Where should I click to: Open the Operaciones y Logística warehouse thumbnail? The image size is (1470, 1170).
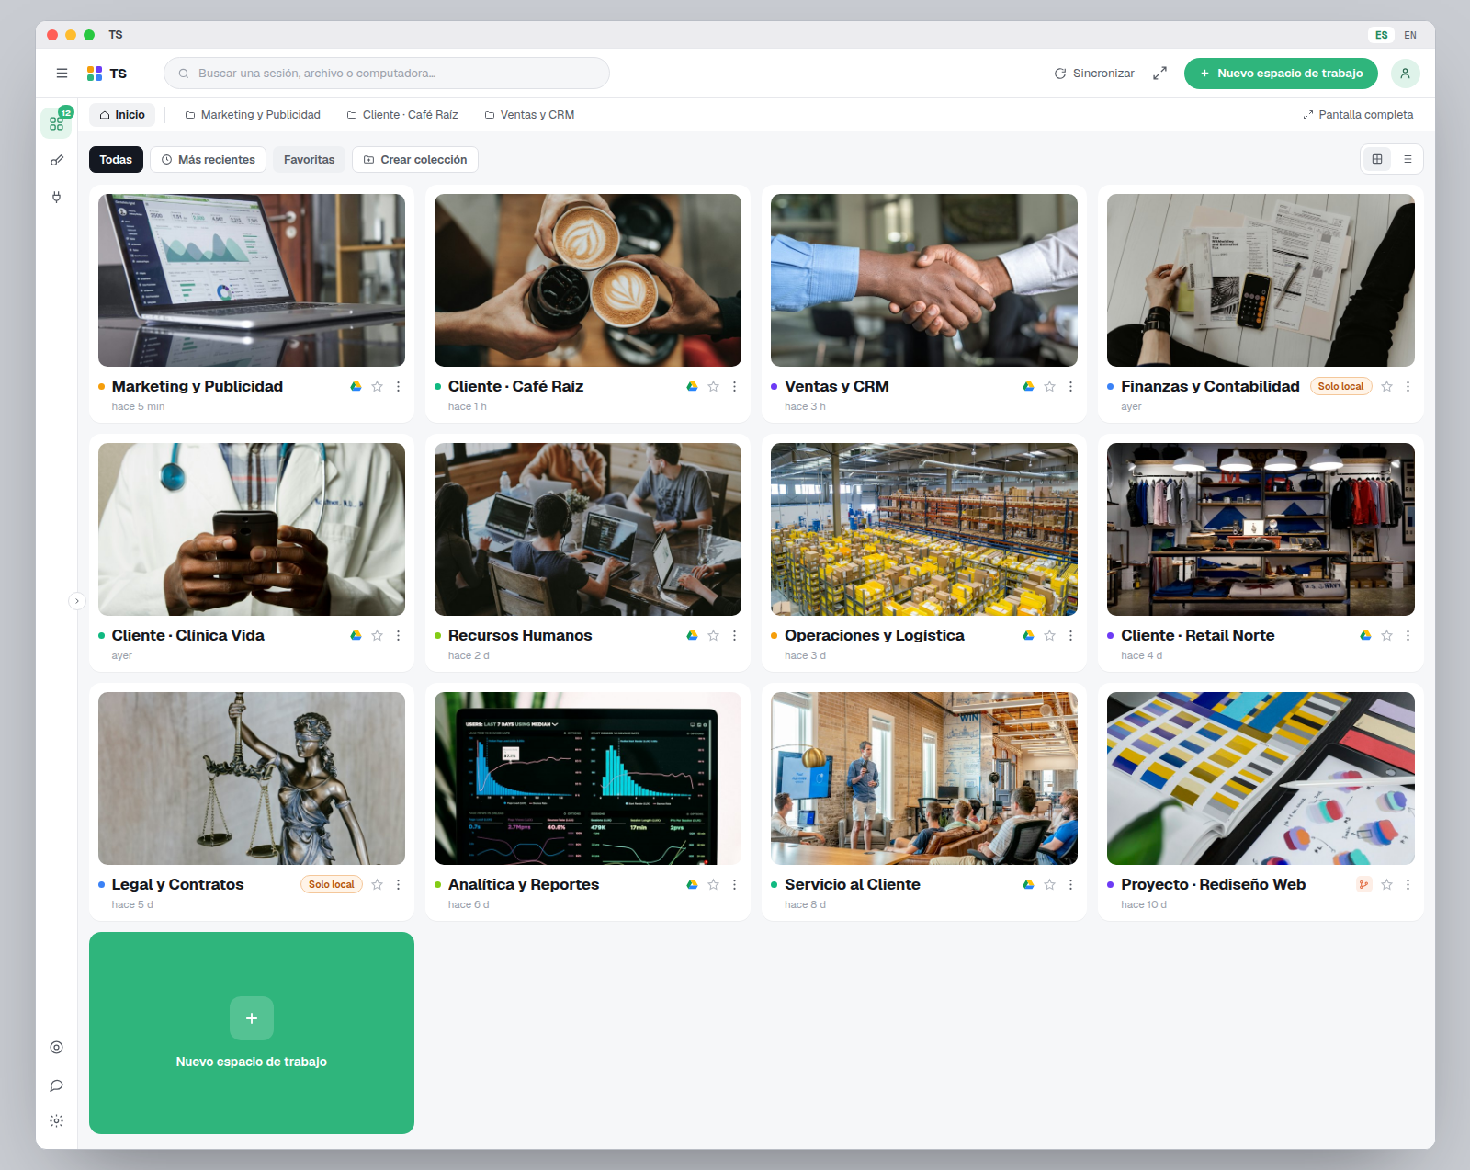tap(924, 529)
